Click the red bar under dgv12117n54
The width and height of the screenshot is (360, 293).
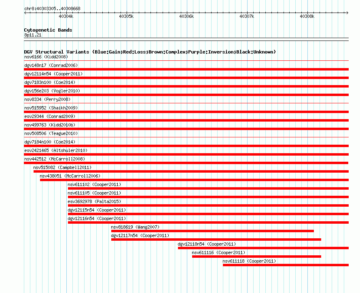pos(216,240)
